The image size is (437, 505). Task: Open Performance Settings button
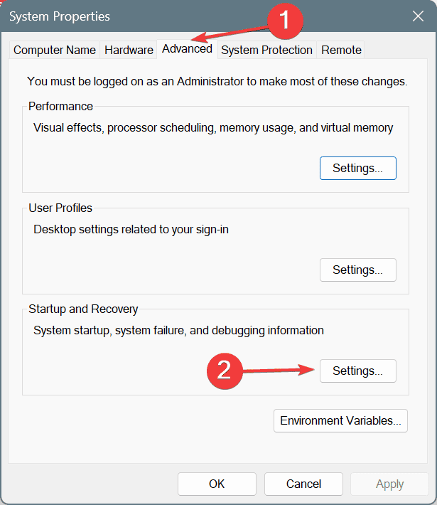358,168
